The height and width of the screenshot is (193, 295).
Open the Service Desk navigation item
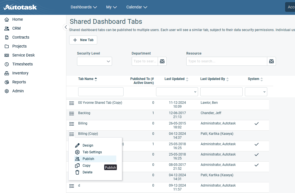(24, 55)
